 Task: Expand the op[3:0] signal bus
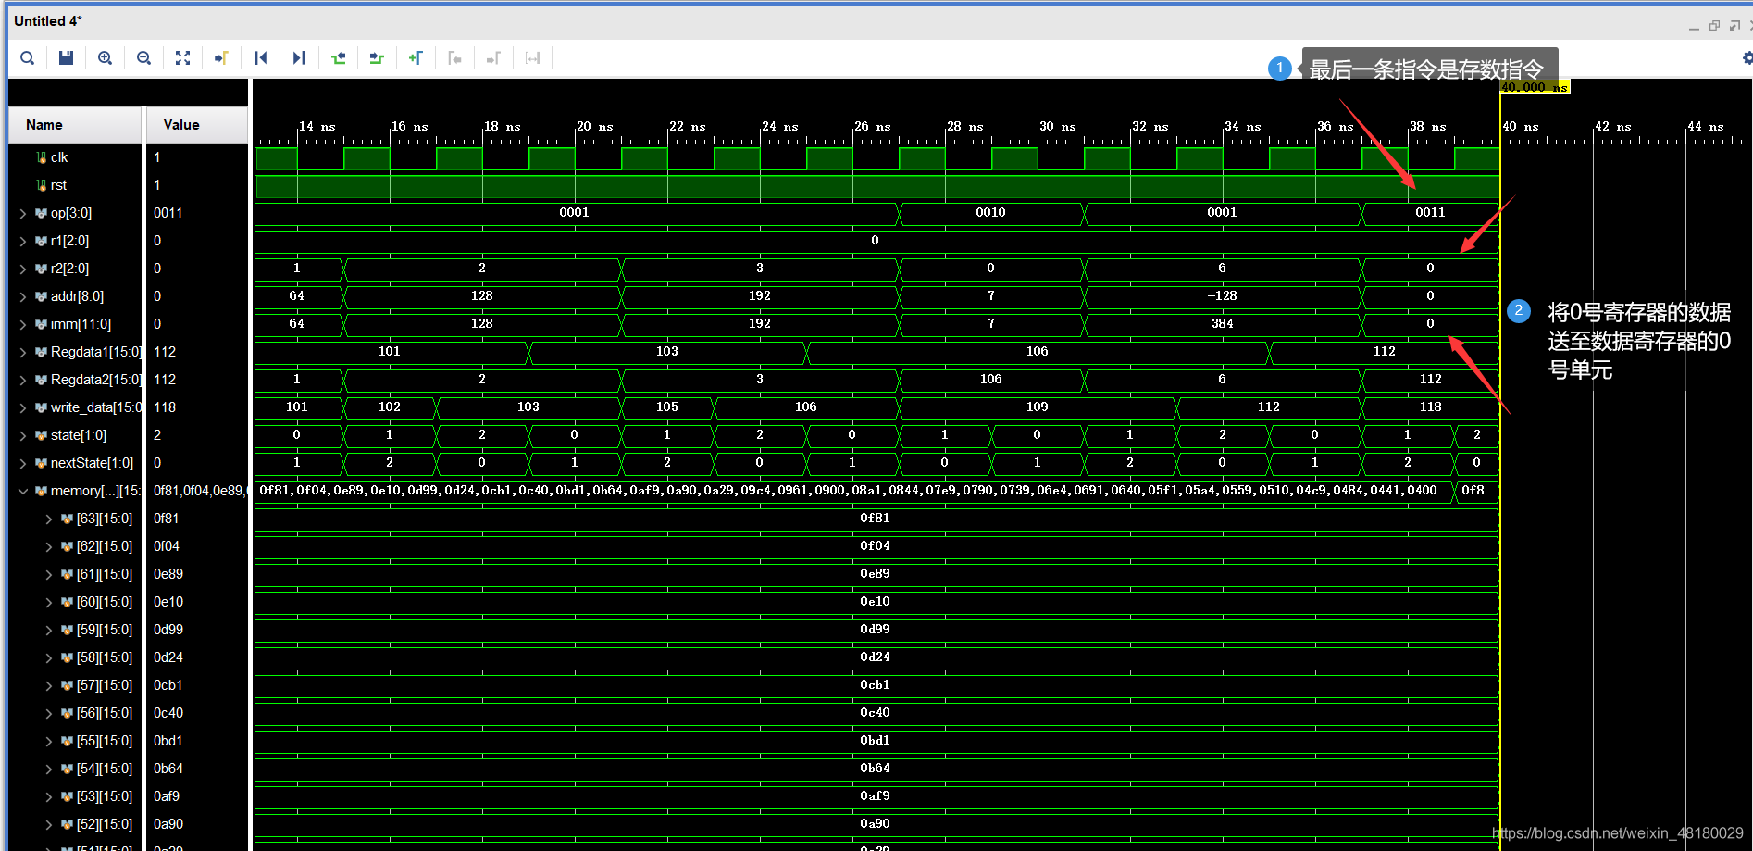click(23, 213)
